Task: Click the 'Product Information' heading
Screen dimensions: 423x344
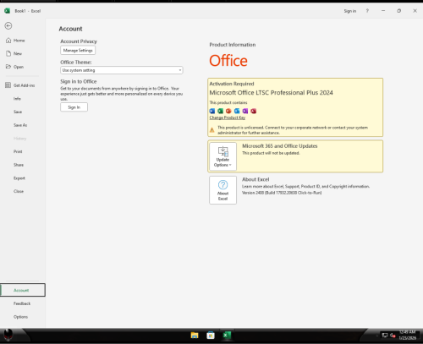Action: point(233,45)
